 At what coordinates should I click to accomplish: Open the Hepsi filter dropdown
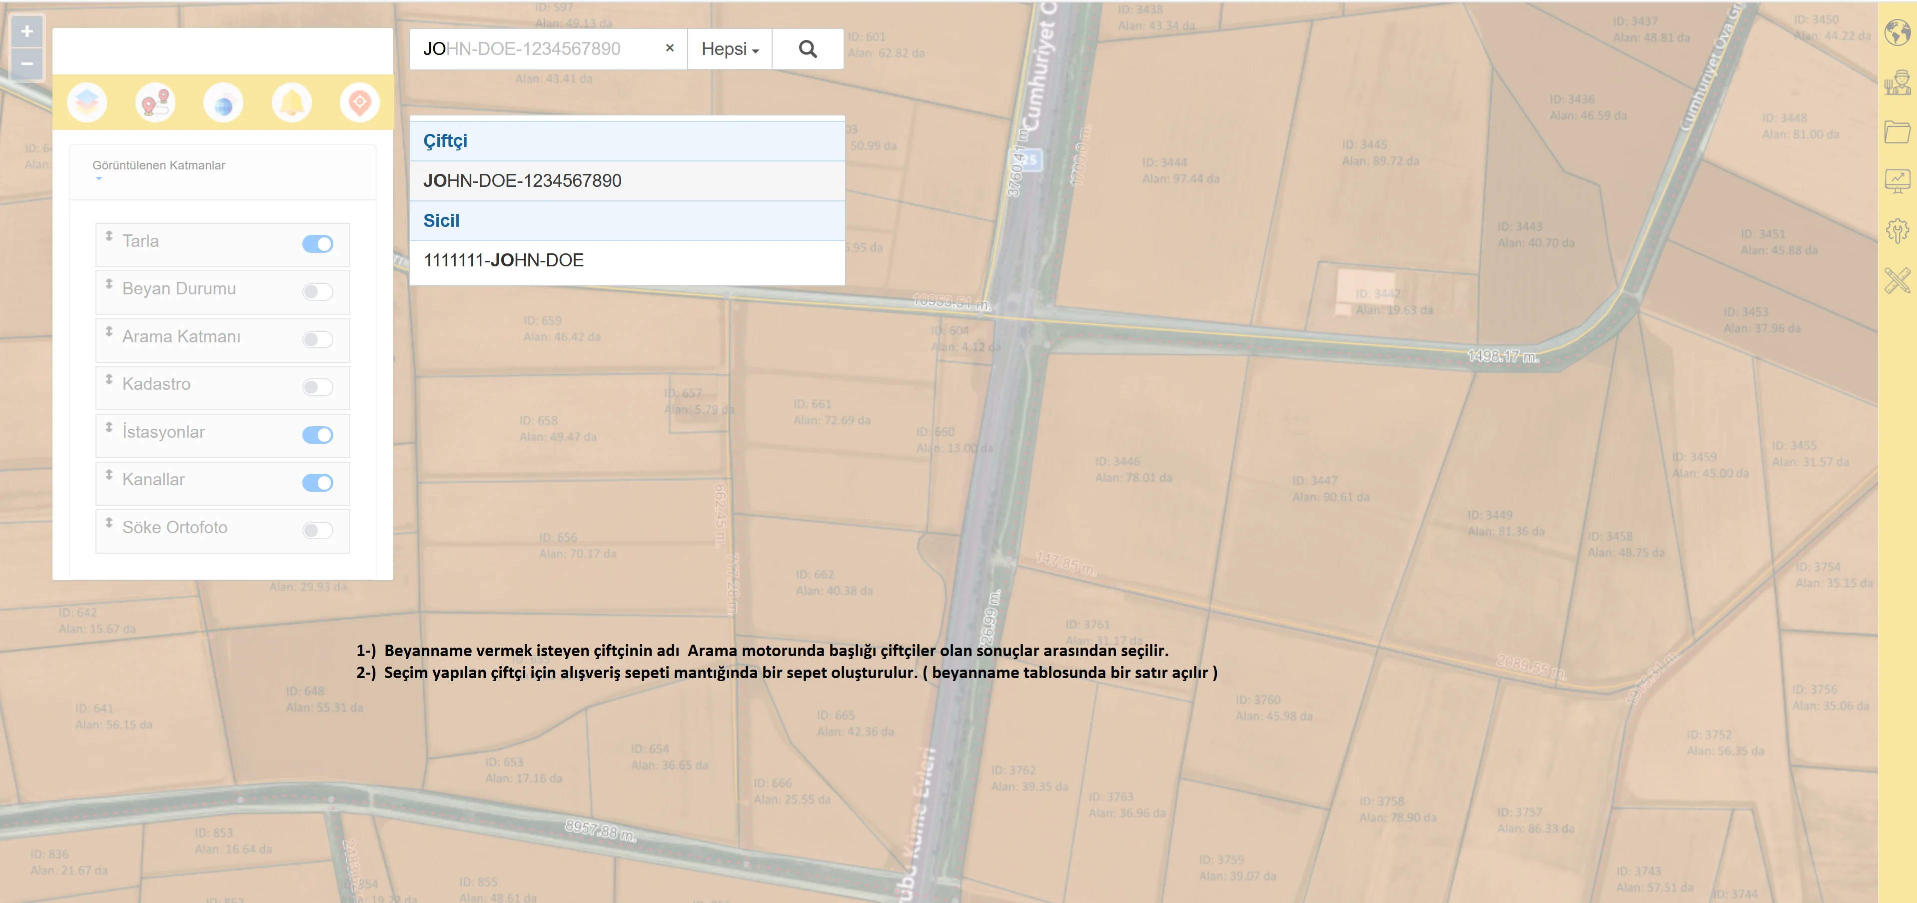(729, 49)
